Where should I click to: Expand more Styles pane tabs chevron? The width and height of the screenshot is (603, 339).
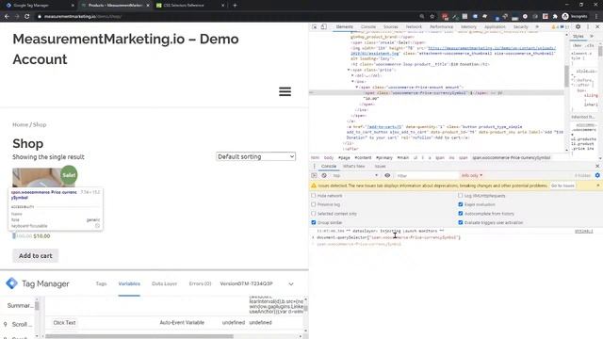tap(592, 36)
